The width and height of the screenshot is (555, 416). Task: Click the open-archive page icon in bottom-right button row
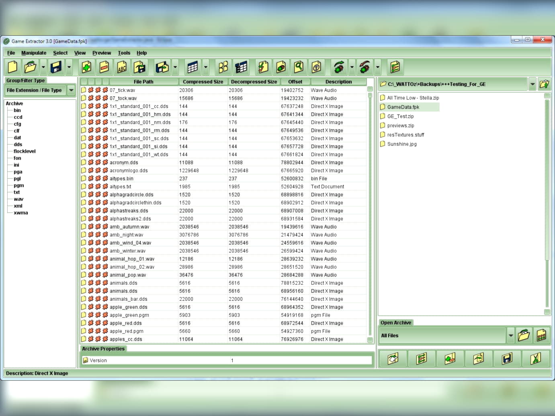pos(393,359)
